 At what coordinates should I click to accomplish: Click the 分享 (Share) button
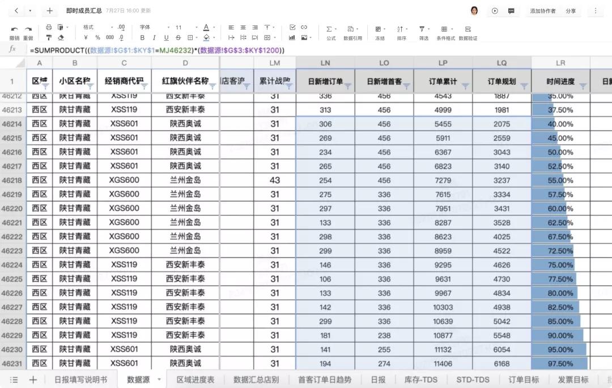tap(571, 10)
